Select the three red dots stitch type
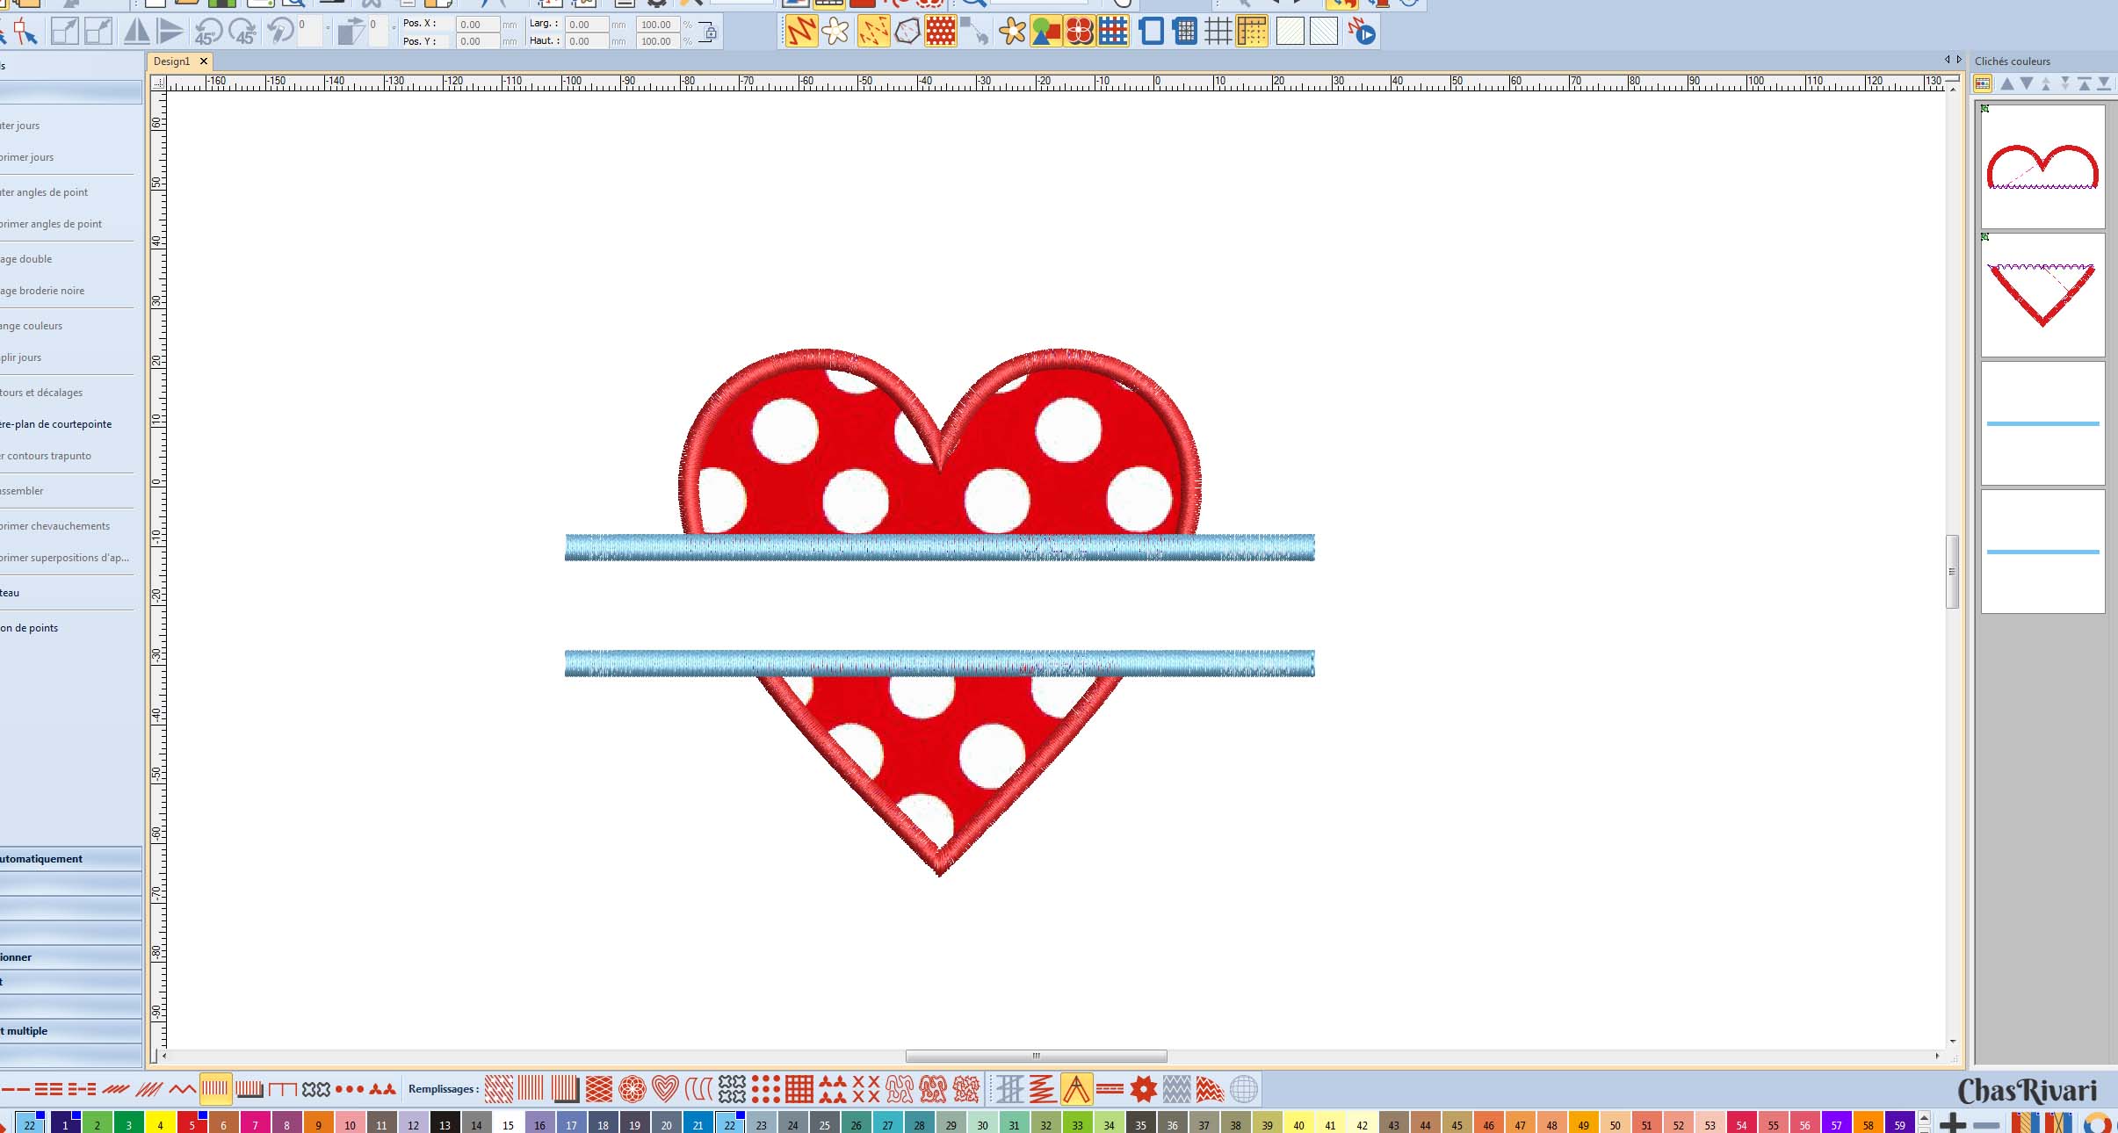 [x=349, y=1089]
